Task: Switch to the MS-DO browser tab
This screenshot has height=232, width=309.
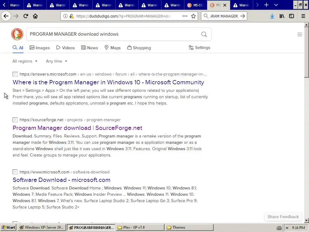Action: coord(195,5)
